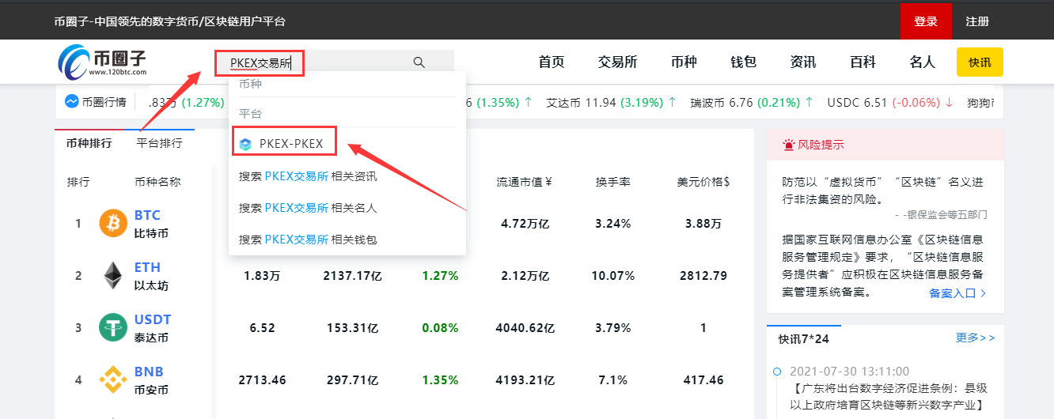Screen dimensions: 1054x419
Task: Click the search magnifier icon
Action: (x=419, y=62)
